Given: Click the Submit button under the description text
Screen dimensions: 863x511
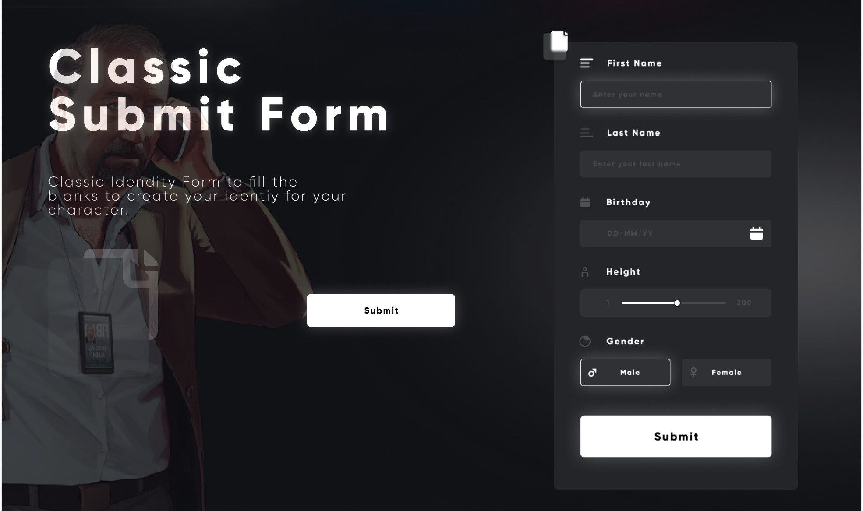Looking at the screenshot, I should point(381,310).
